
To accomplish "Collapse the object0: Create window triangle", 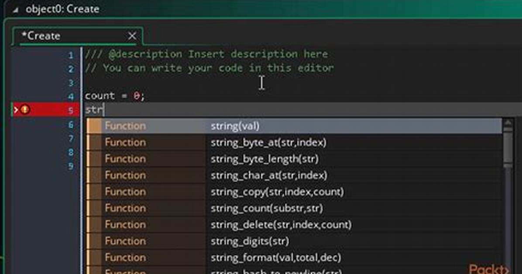I will 15,10.
